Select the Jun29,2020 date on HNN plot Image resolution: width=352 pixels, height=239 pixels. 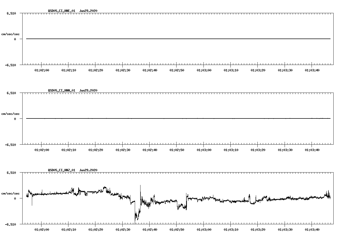click(x=88, y=91)
